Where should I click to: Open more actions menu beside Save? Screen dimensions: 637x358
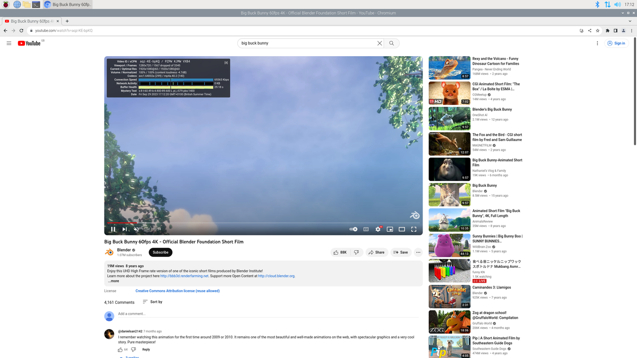[418, 252]
